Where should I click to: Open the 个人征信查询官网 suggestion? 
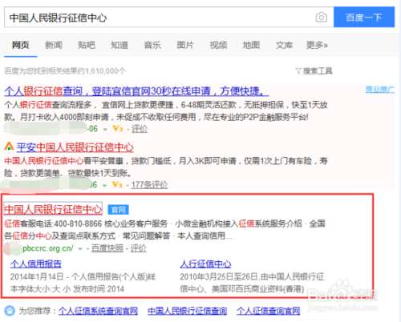click(x=268, y=311)
